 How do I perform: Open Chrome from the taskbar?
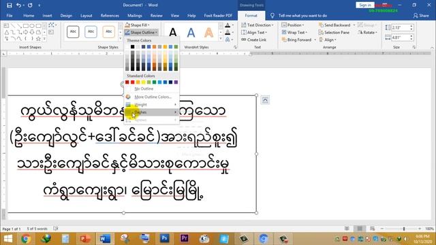coord(26,239)
